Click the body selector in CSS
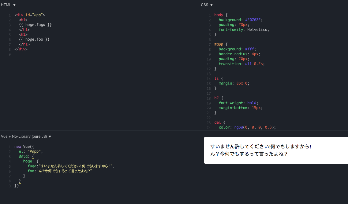The image size is (348, 204). point(219,15)
